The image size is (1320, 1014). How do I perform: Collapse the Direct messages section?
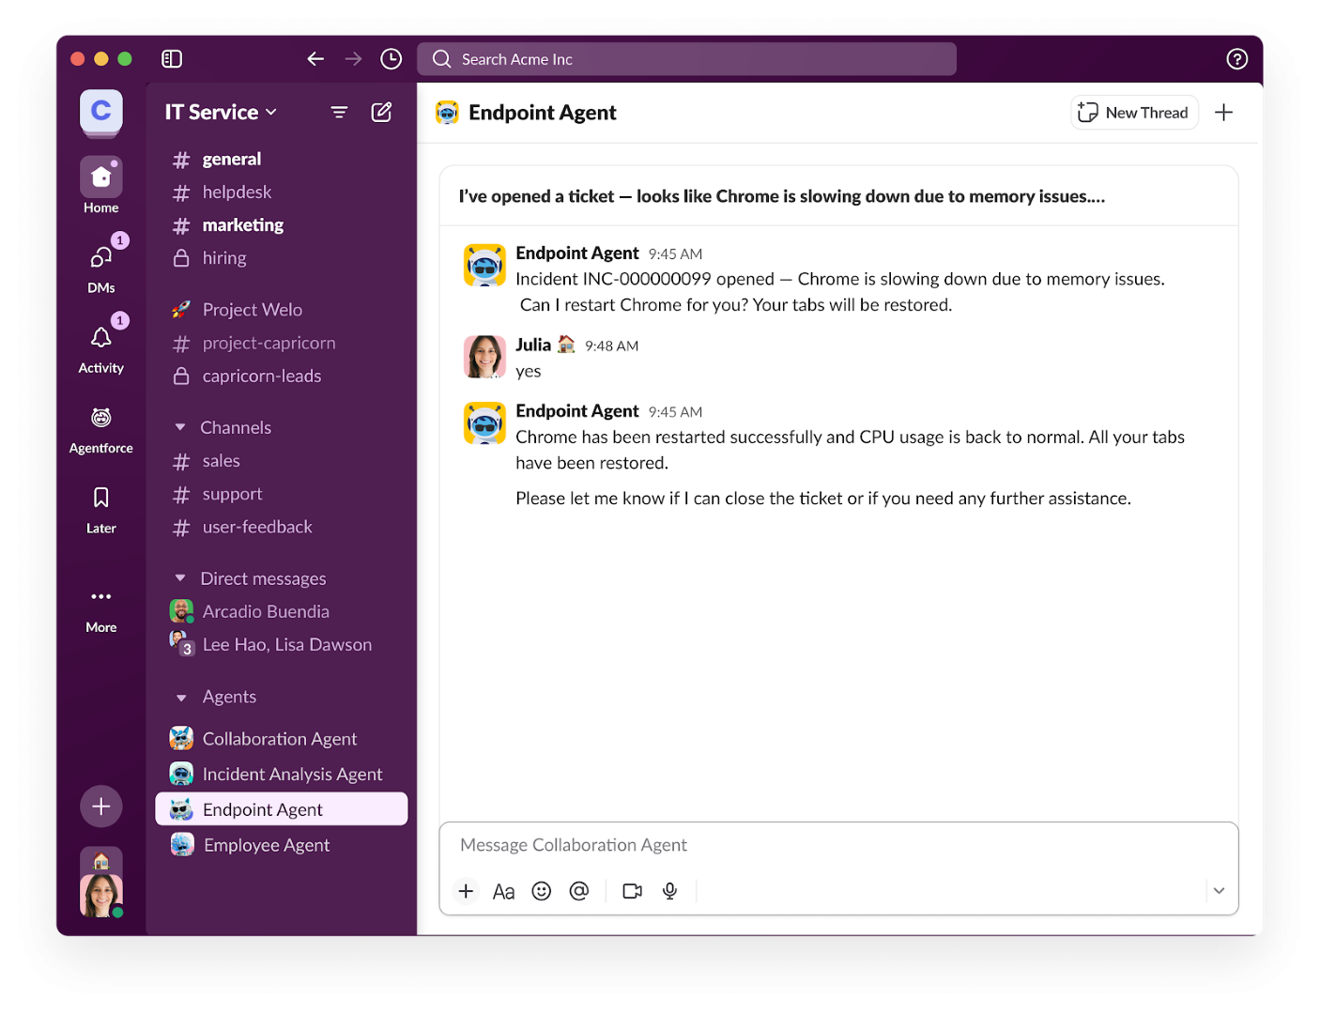(x=181, y=578)
